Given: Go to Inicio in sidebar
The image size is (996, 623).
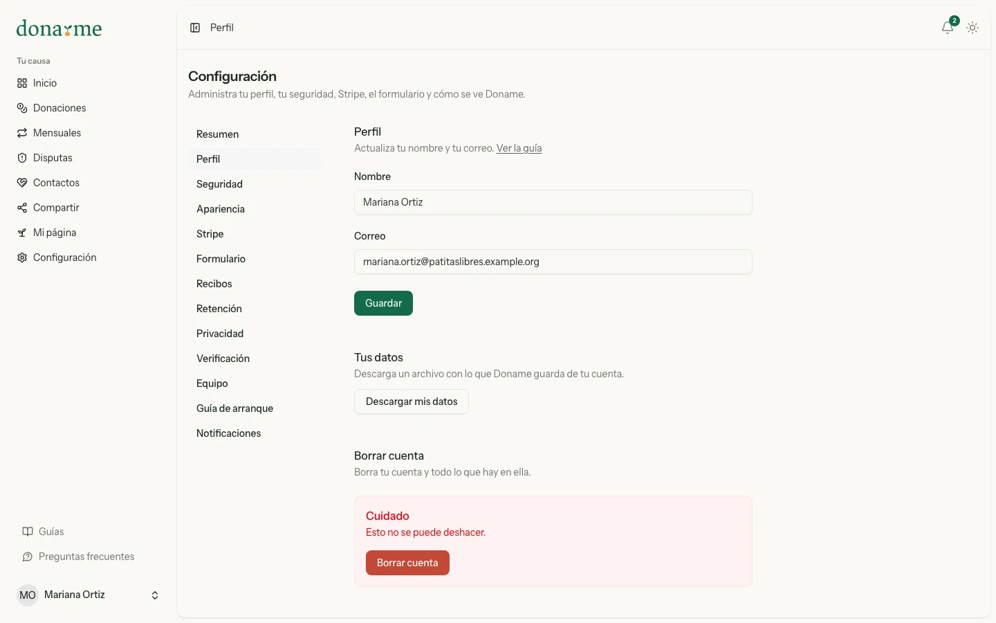Looking at the screenshot, I should tap(88, 83).
